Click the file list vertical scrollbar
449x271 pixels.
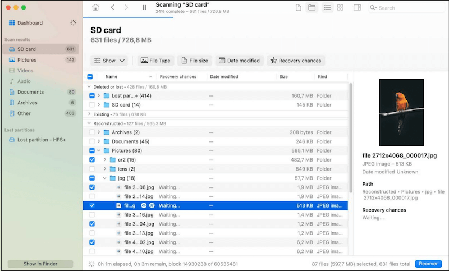coord(351,137)
